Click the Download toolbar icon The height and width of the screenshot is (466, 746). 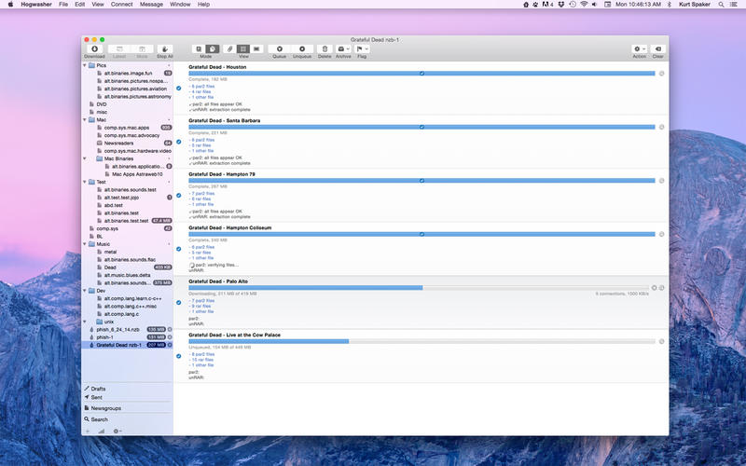94,48
